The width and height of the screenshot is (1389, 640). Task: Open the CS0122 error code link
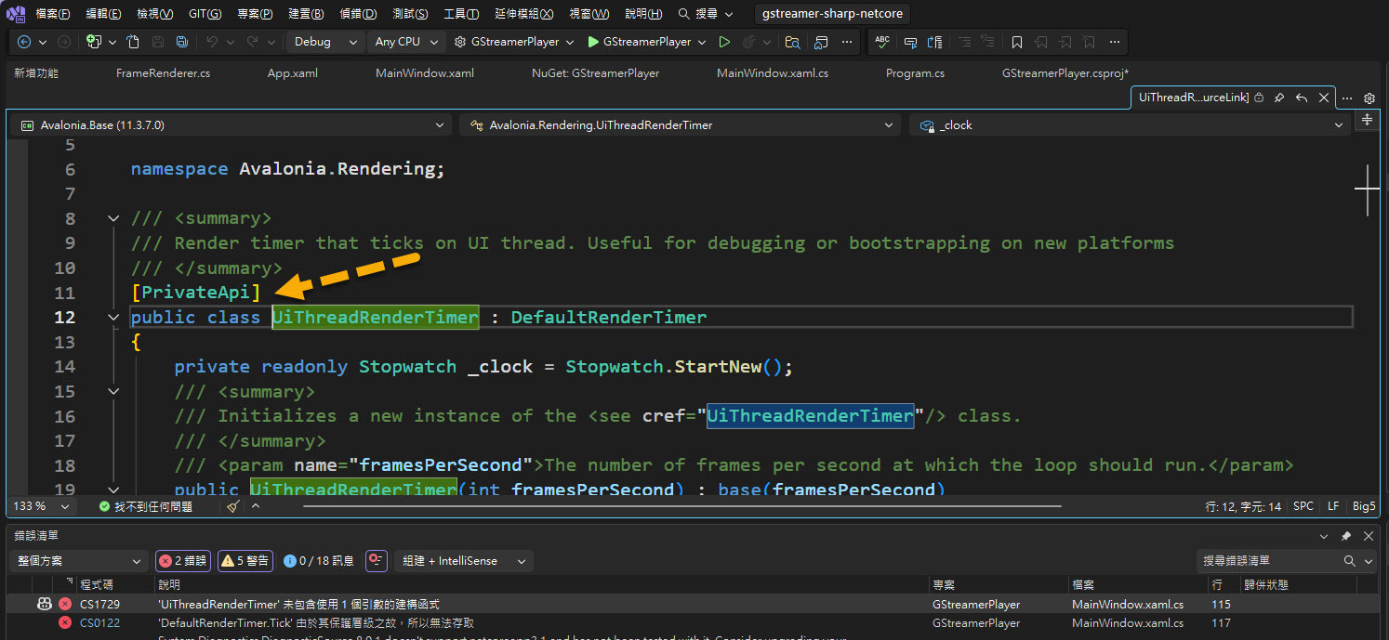coord(99,623)
